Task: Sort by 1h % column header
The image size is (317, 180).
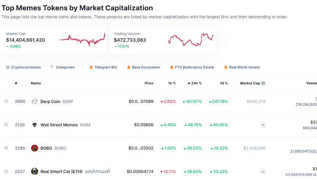Action: pos(172,83)
